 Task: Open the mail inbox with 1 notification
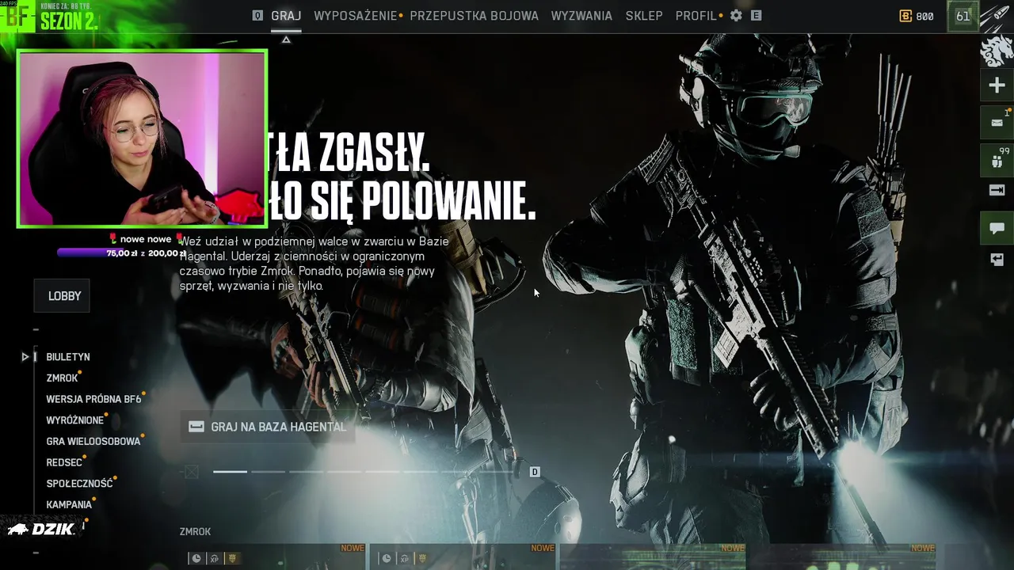[x=997, y=123]
